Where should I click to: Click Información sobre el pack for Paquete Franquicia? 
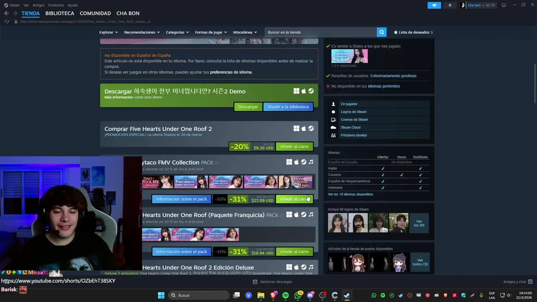click(182, 252)
